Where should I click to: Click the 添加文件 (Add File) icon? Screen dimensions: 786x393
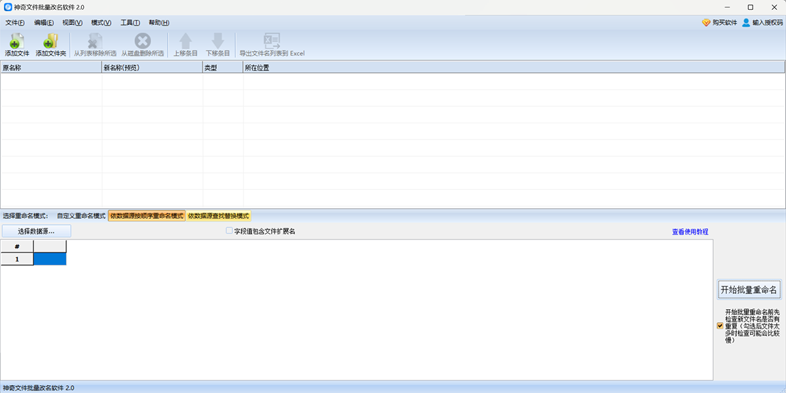(17, 41)
